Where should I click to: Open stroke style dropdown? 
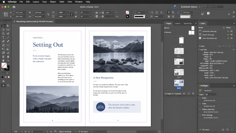(146, 17)
